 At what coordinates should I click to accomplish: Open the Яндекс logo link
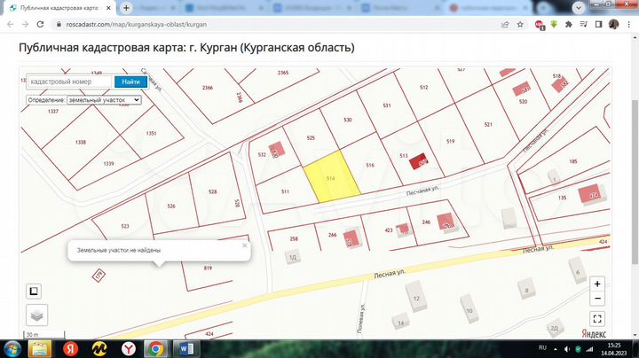tap(594, 333)
